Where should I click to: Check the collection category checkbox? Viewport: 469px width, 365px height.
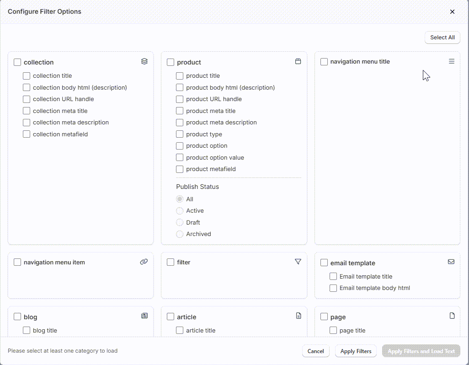click(x=17, y=62)
